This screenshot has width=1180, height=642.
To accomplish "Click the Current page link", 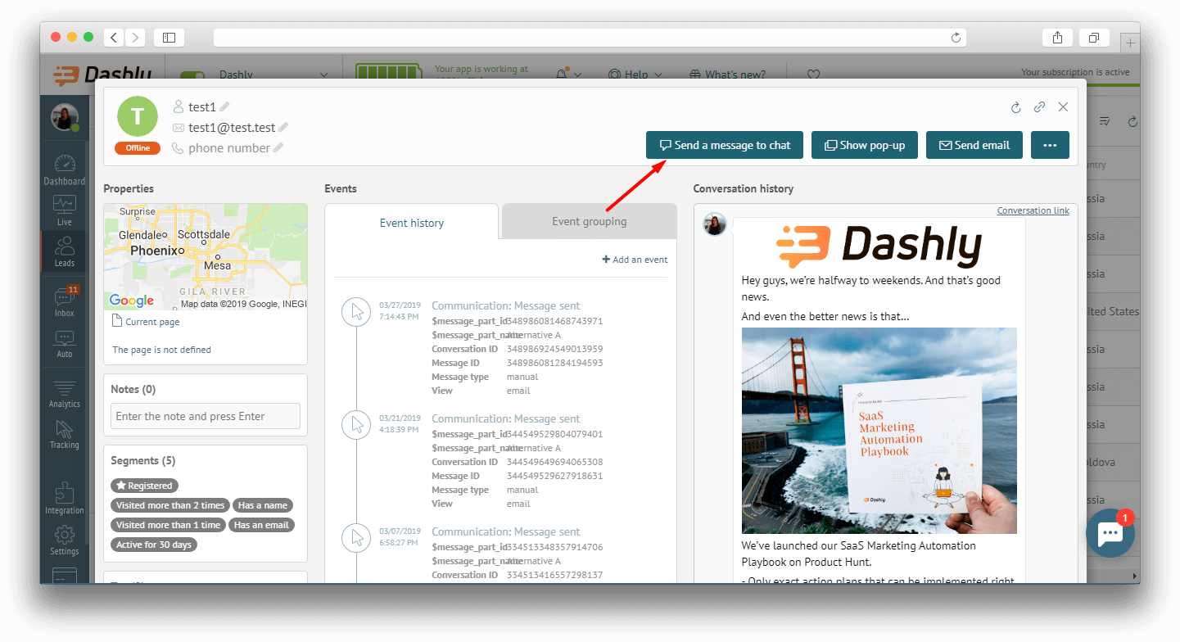I will coord(146,322).
